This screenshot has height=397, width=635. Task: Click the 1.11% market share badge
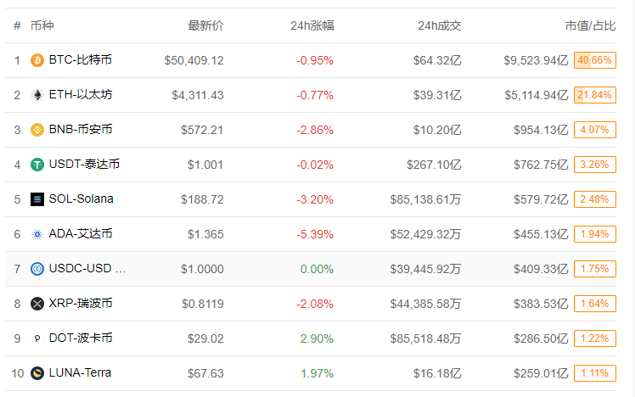[595, 373]
